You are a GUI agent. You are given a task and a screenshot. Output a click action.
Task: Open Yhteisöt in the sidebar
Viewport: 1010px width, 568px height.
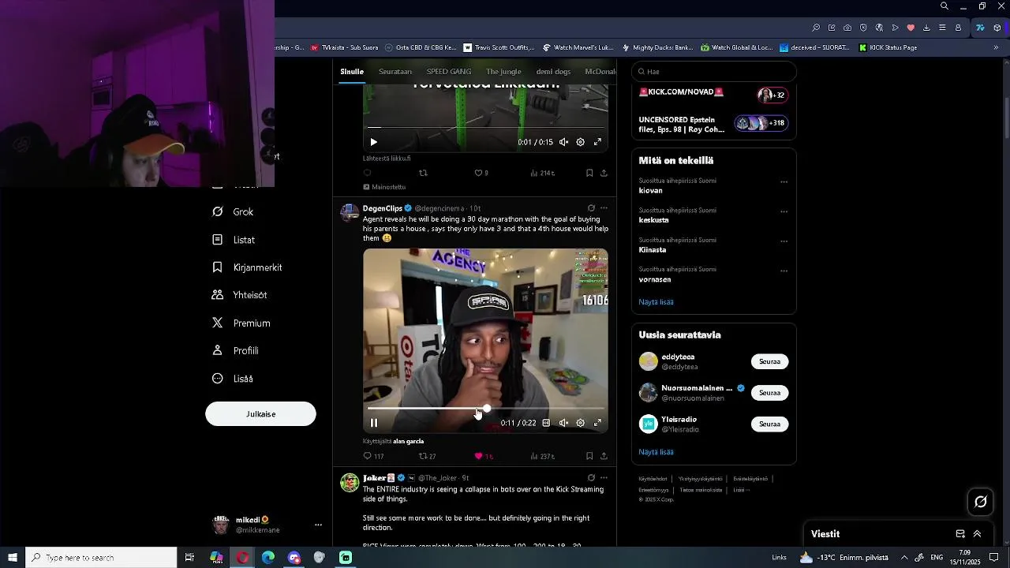[241, 295]
